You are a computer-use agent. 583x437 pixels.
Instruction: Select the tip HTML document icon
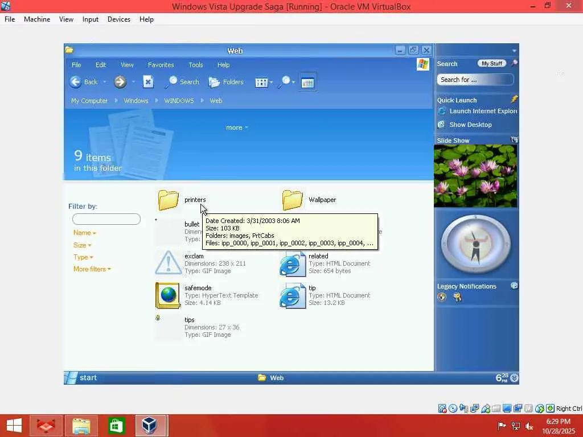(x=292, y=296)
